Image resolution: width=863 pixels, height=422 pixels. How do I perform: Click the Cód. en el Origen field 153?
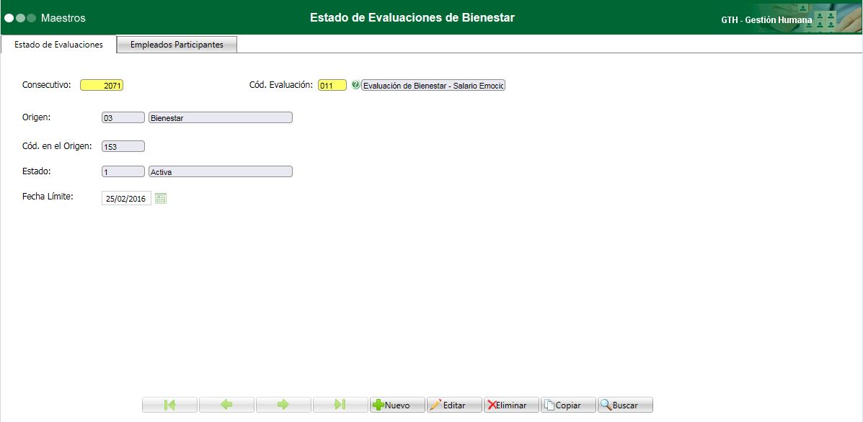[123, 146]
